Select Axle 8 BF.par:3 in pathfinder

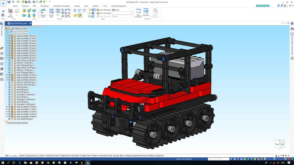point(22,92)
